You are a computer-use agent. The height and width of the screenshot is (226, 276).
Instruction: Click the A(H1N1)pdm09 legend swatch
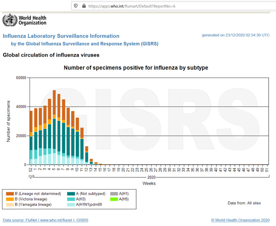click(x=71, y=204)
